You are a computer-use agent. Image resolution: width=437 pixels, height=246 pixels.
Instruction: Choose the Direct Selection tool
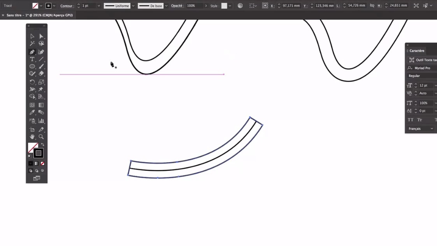click(x=41, y=36)
